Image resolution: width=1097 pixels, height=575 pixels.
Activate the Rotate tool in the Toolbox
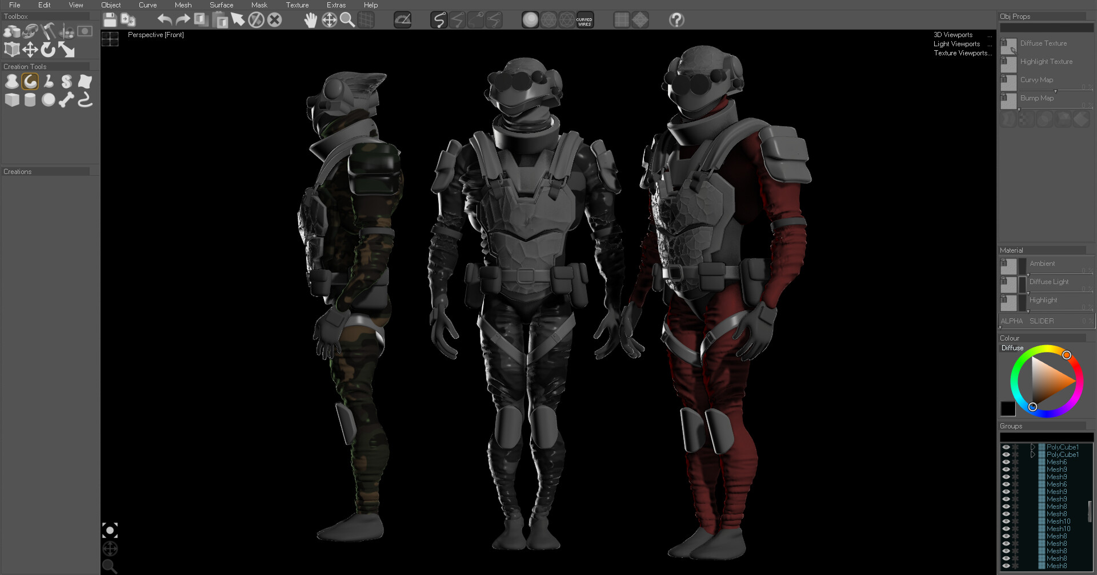click(48, 50)
